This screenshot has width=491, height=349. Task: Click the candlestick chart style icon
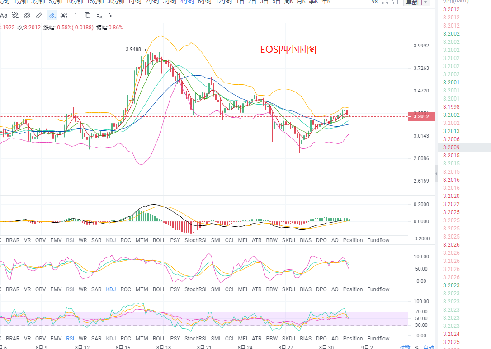click(x=64, y=15)
